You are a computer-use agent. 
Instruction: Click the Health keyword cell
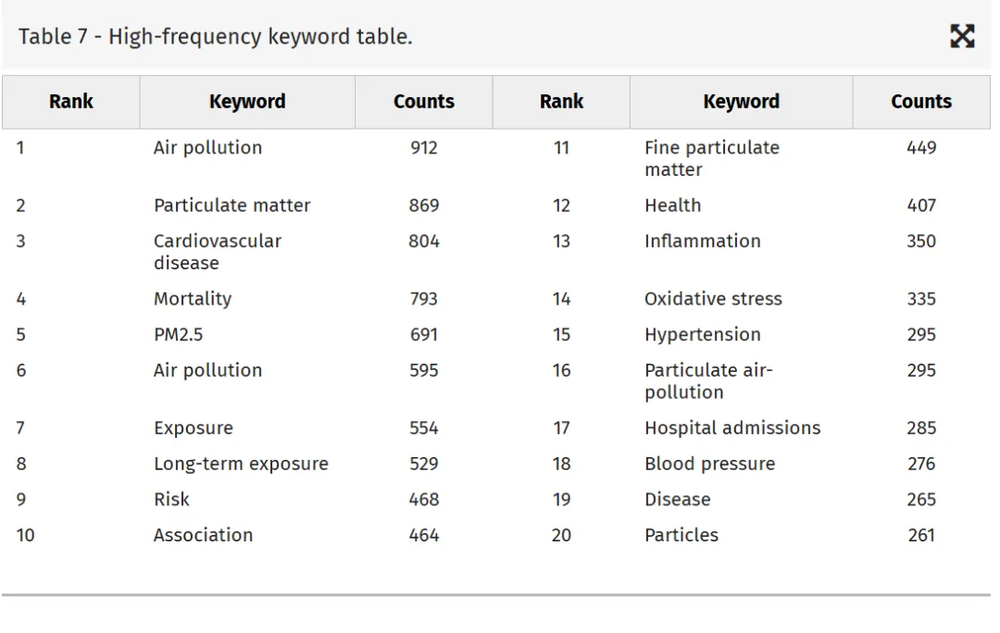click(672, 205)
